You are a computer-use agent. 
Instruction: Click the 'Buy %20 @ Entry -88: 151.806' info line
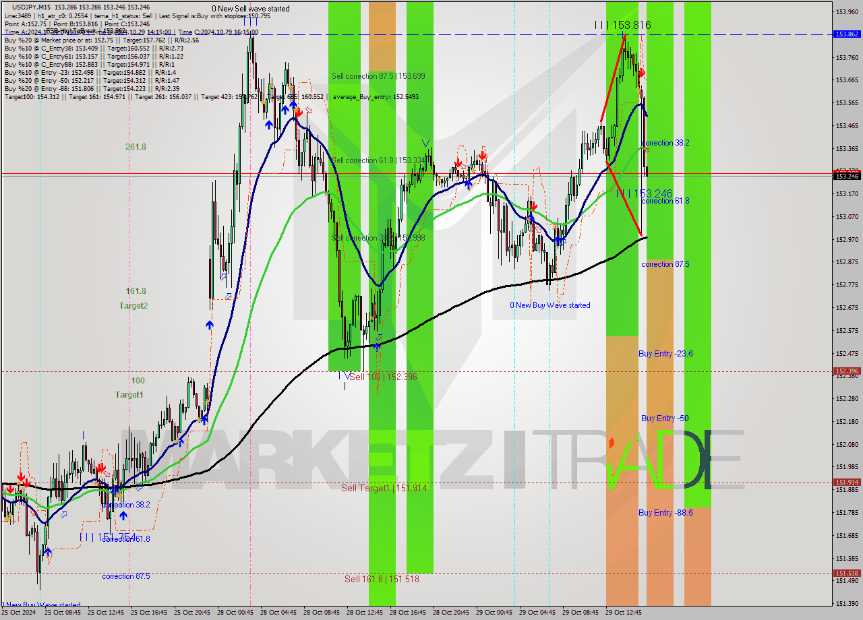92,88
